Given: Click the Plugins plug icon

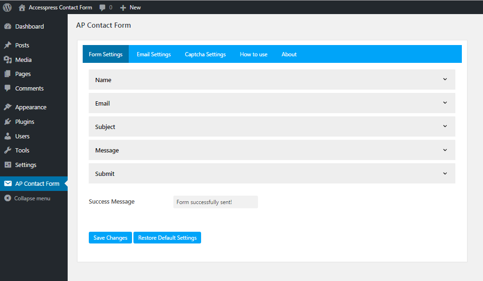Looking at the screenshot, I should coord(8,122).
